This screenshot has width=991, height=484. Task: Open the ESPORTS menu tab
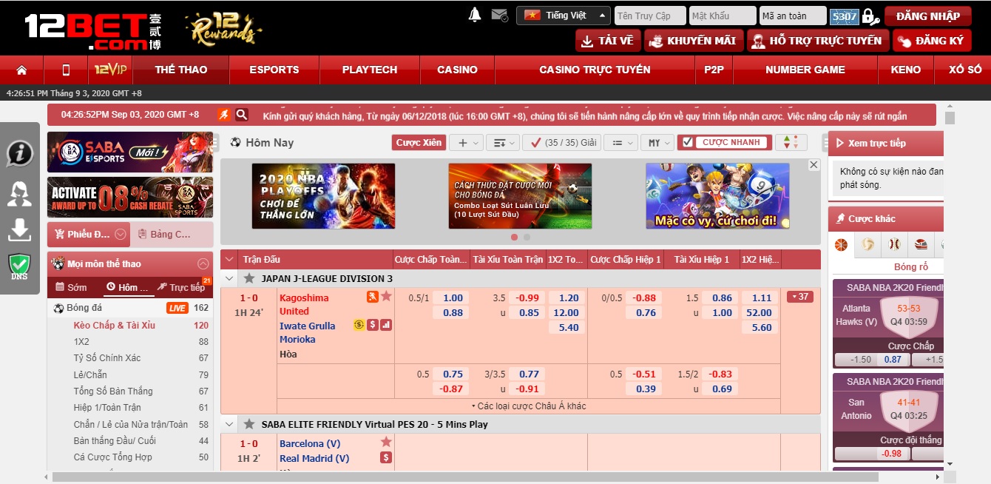pyautogui.click(x=274, y=70)
